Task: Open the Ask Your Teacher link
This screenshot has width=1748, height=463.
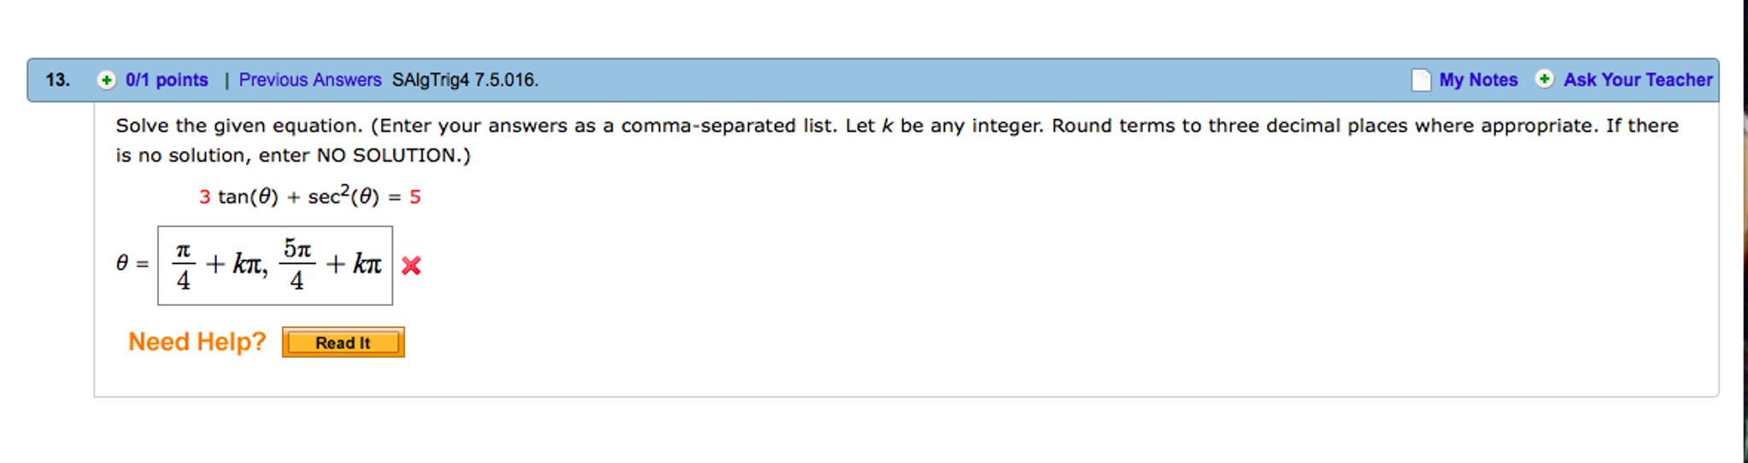Action: 1638,80
